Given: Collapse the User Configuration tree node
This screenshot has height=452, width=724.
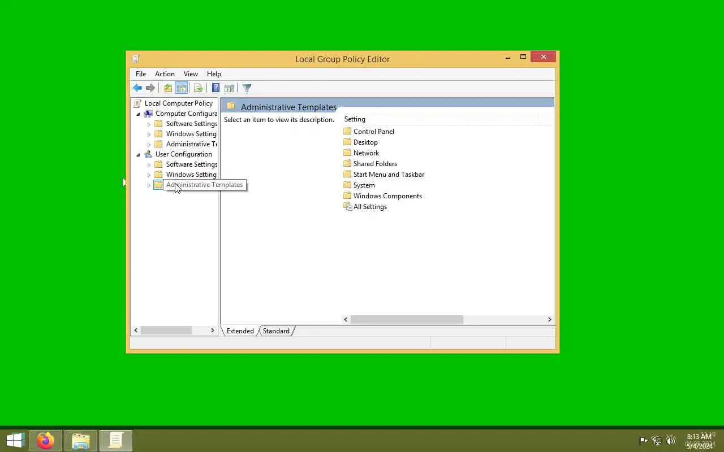Looking at the screenshot, I should pos(138,155).
